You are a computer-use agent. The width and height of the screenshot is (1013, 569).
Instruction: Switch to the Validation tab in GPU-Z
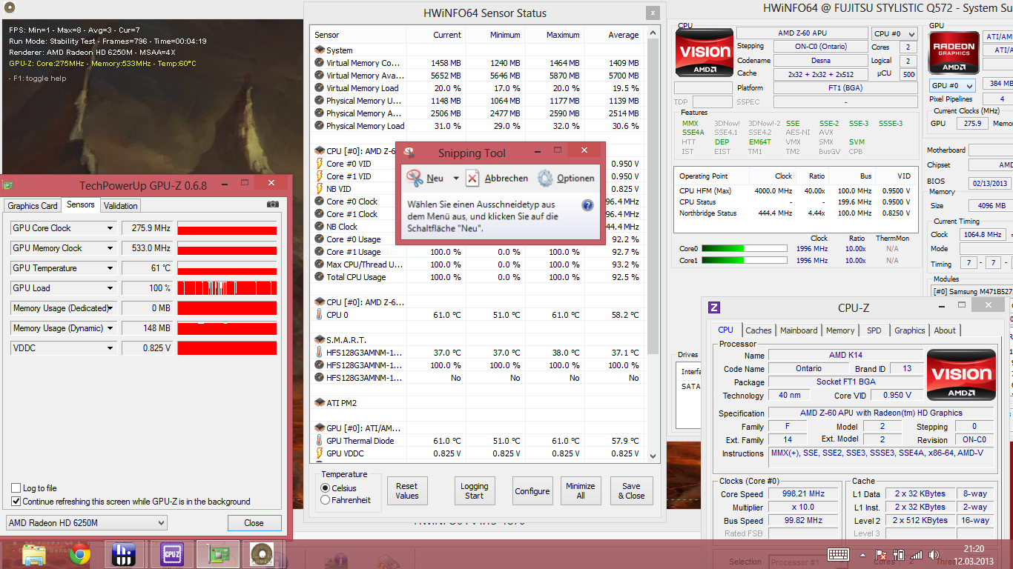[120, 206]
